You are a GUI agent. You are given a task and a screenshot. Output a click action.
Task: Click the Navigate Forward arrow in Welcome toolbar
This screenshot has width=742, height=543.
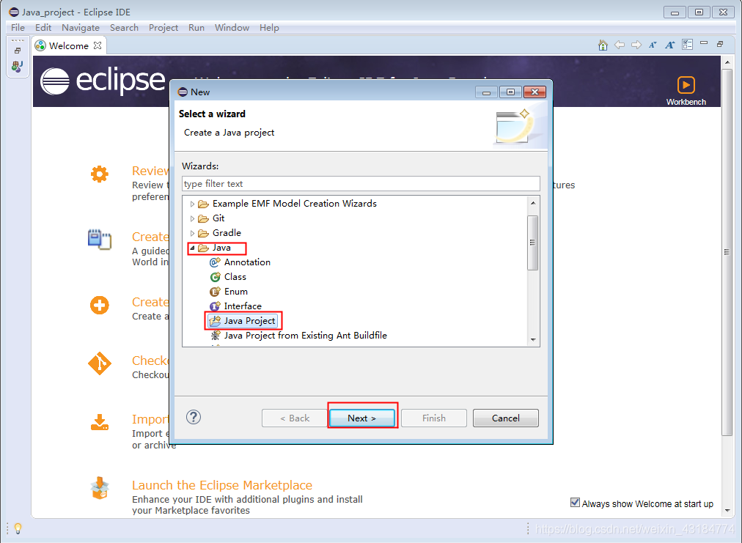tap(636, 45)
